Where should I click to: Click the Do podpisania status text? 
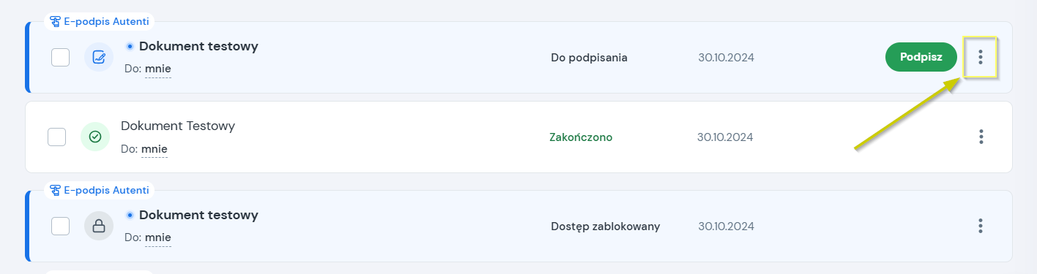coord(590,58)
